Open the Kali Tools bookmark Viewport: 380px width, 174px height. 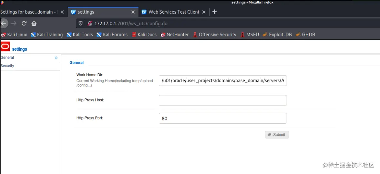coord(80,35)
